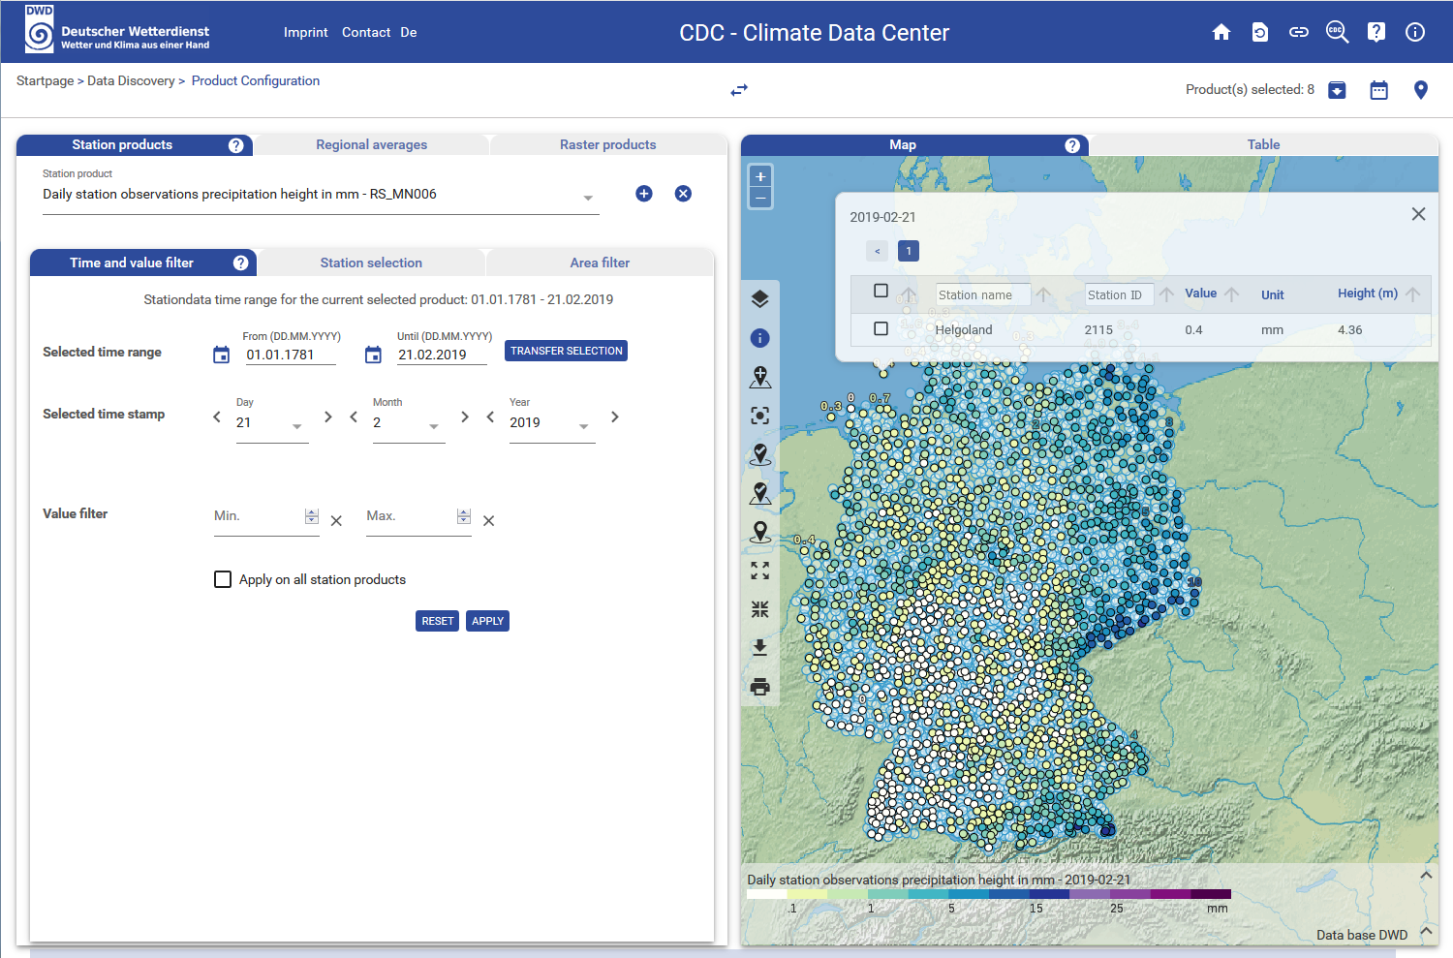
Task: Click the home icon in header
Action: (x=1221, y=32)
